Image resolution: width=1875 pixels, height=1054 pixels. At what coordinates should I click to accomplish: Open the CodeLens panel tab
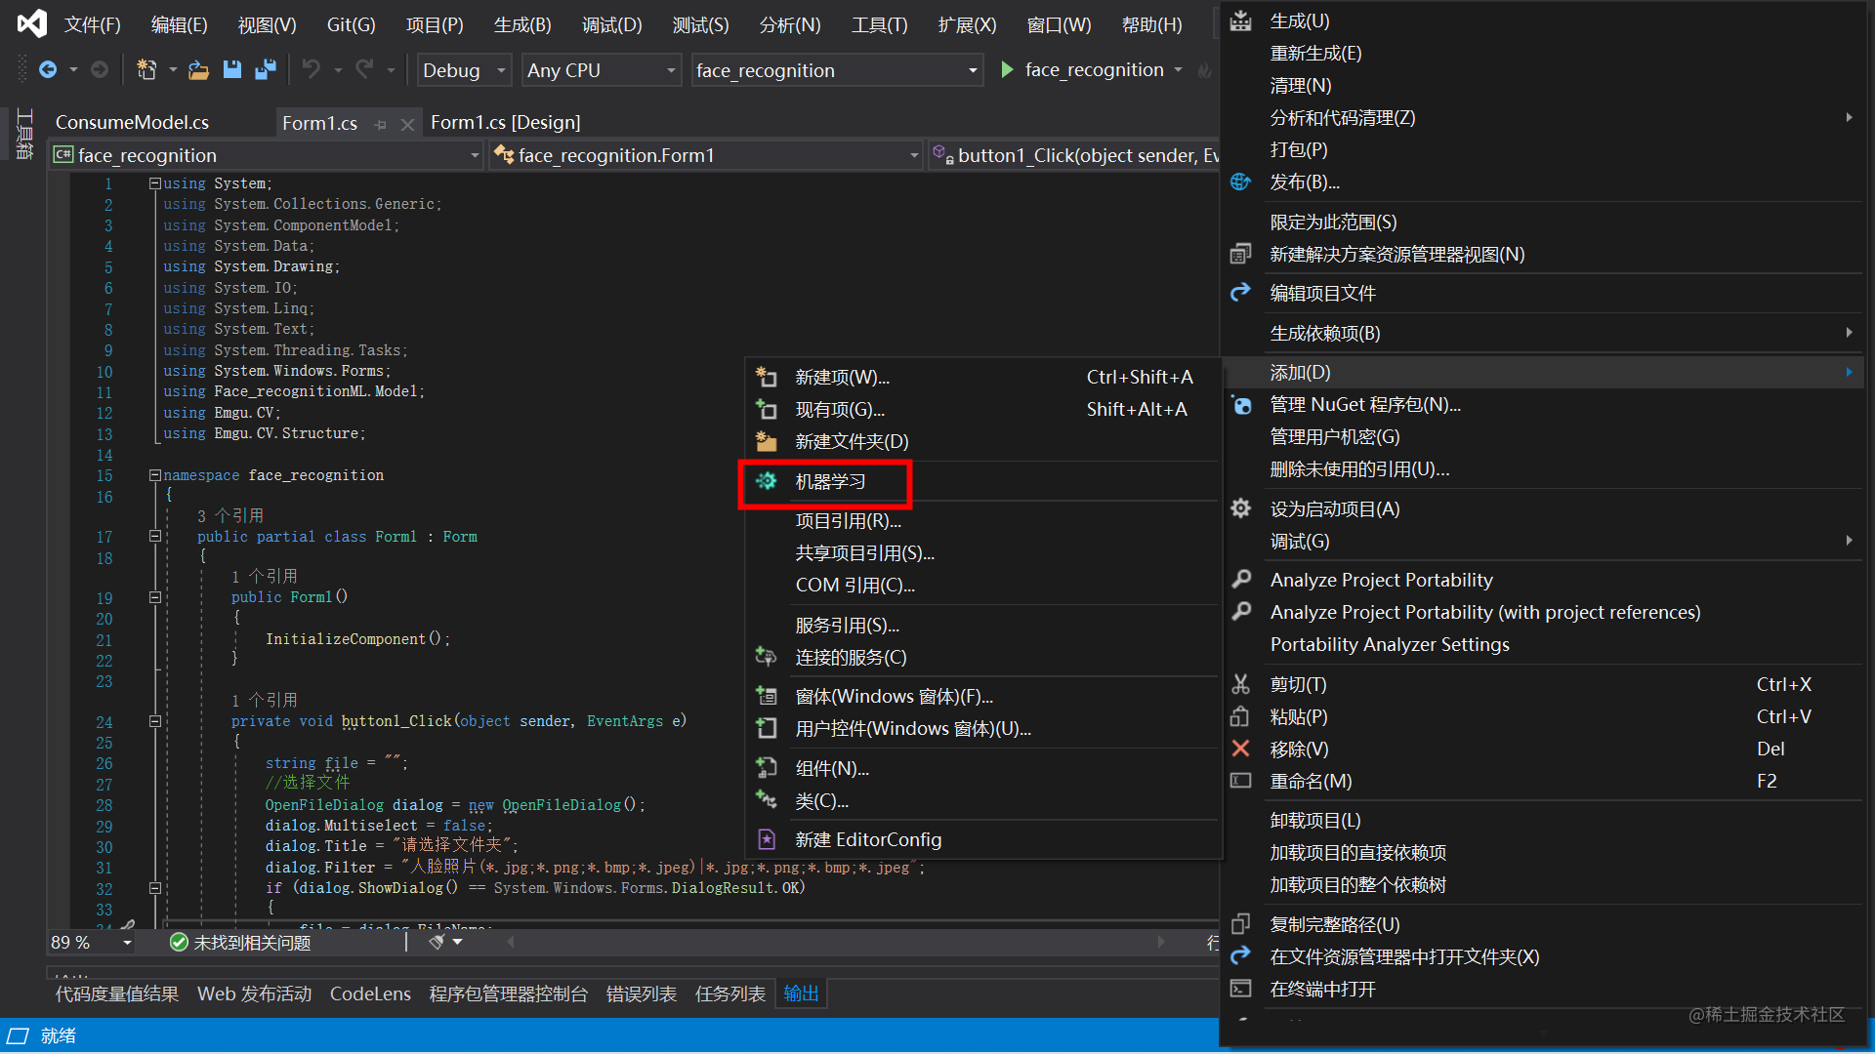(370, 993)
